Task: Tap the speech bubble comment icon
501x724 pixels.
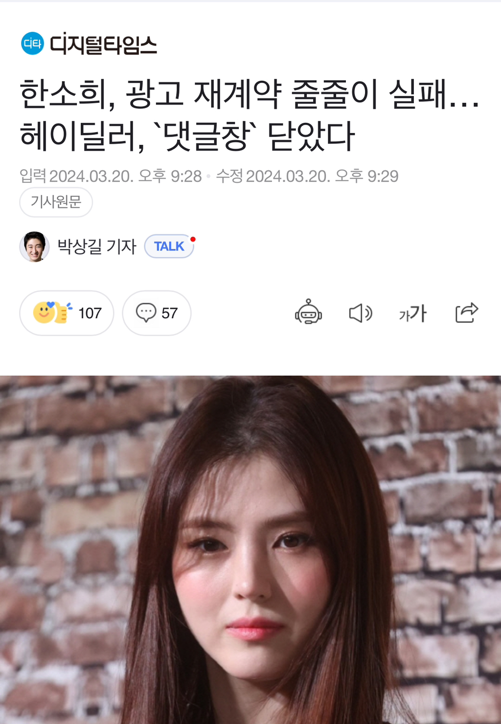Action: pos(146,313)
